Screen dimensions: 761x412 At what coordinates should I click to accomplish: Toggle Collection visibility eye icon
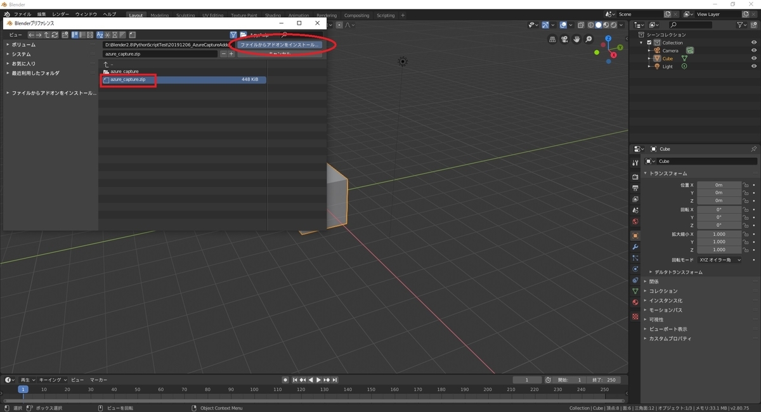[754, 42]
